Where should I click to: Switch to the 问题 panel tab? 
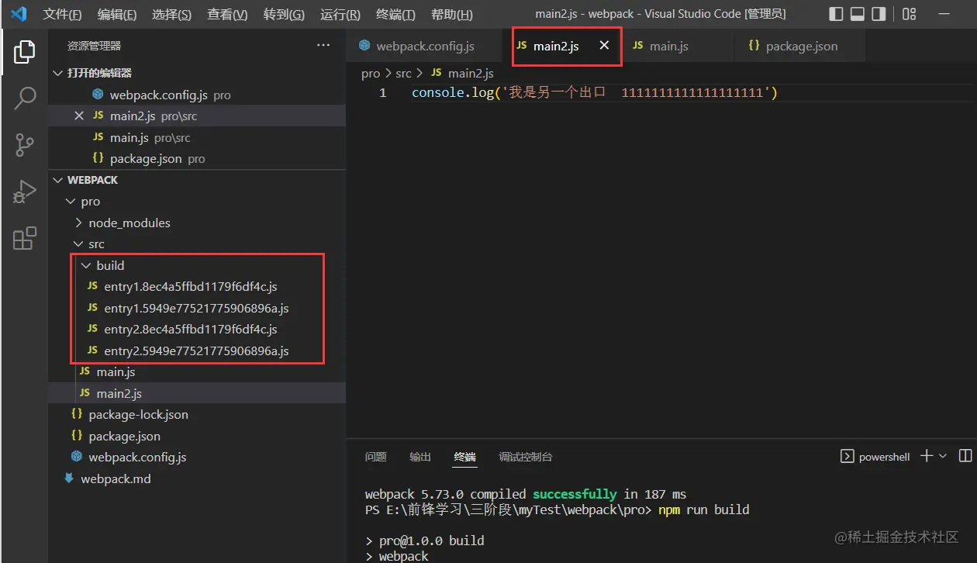(376, 457)
